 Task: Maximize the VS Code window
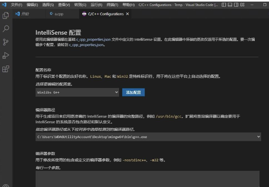tap(265, 5)
